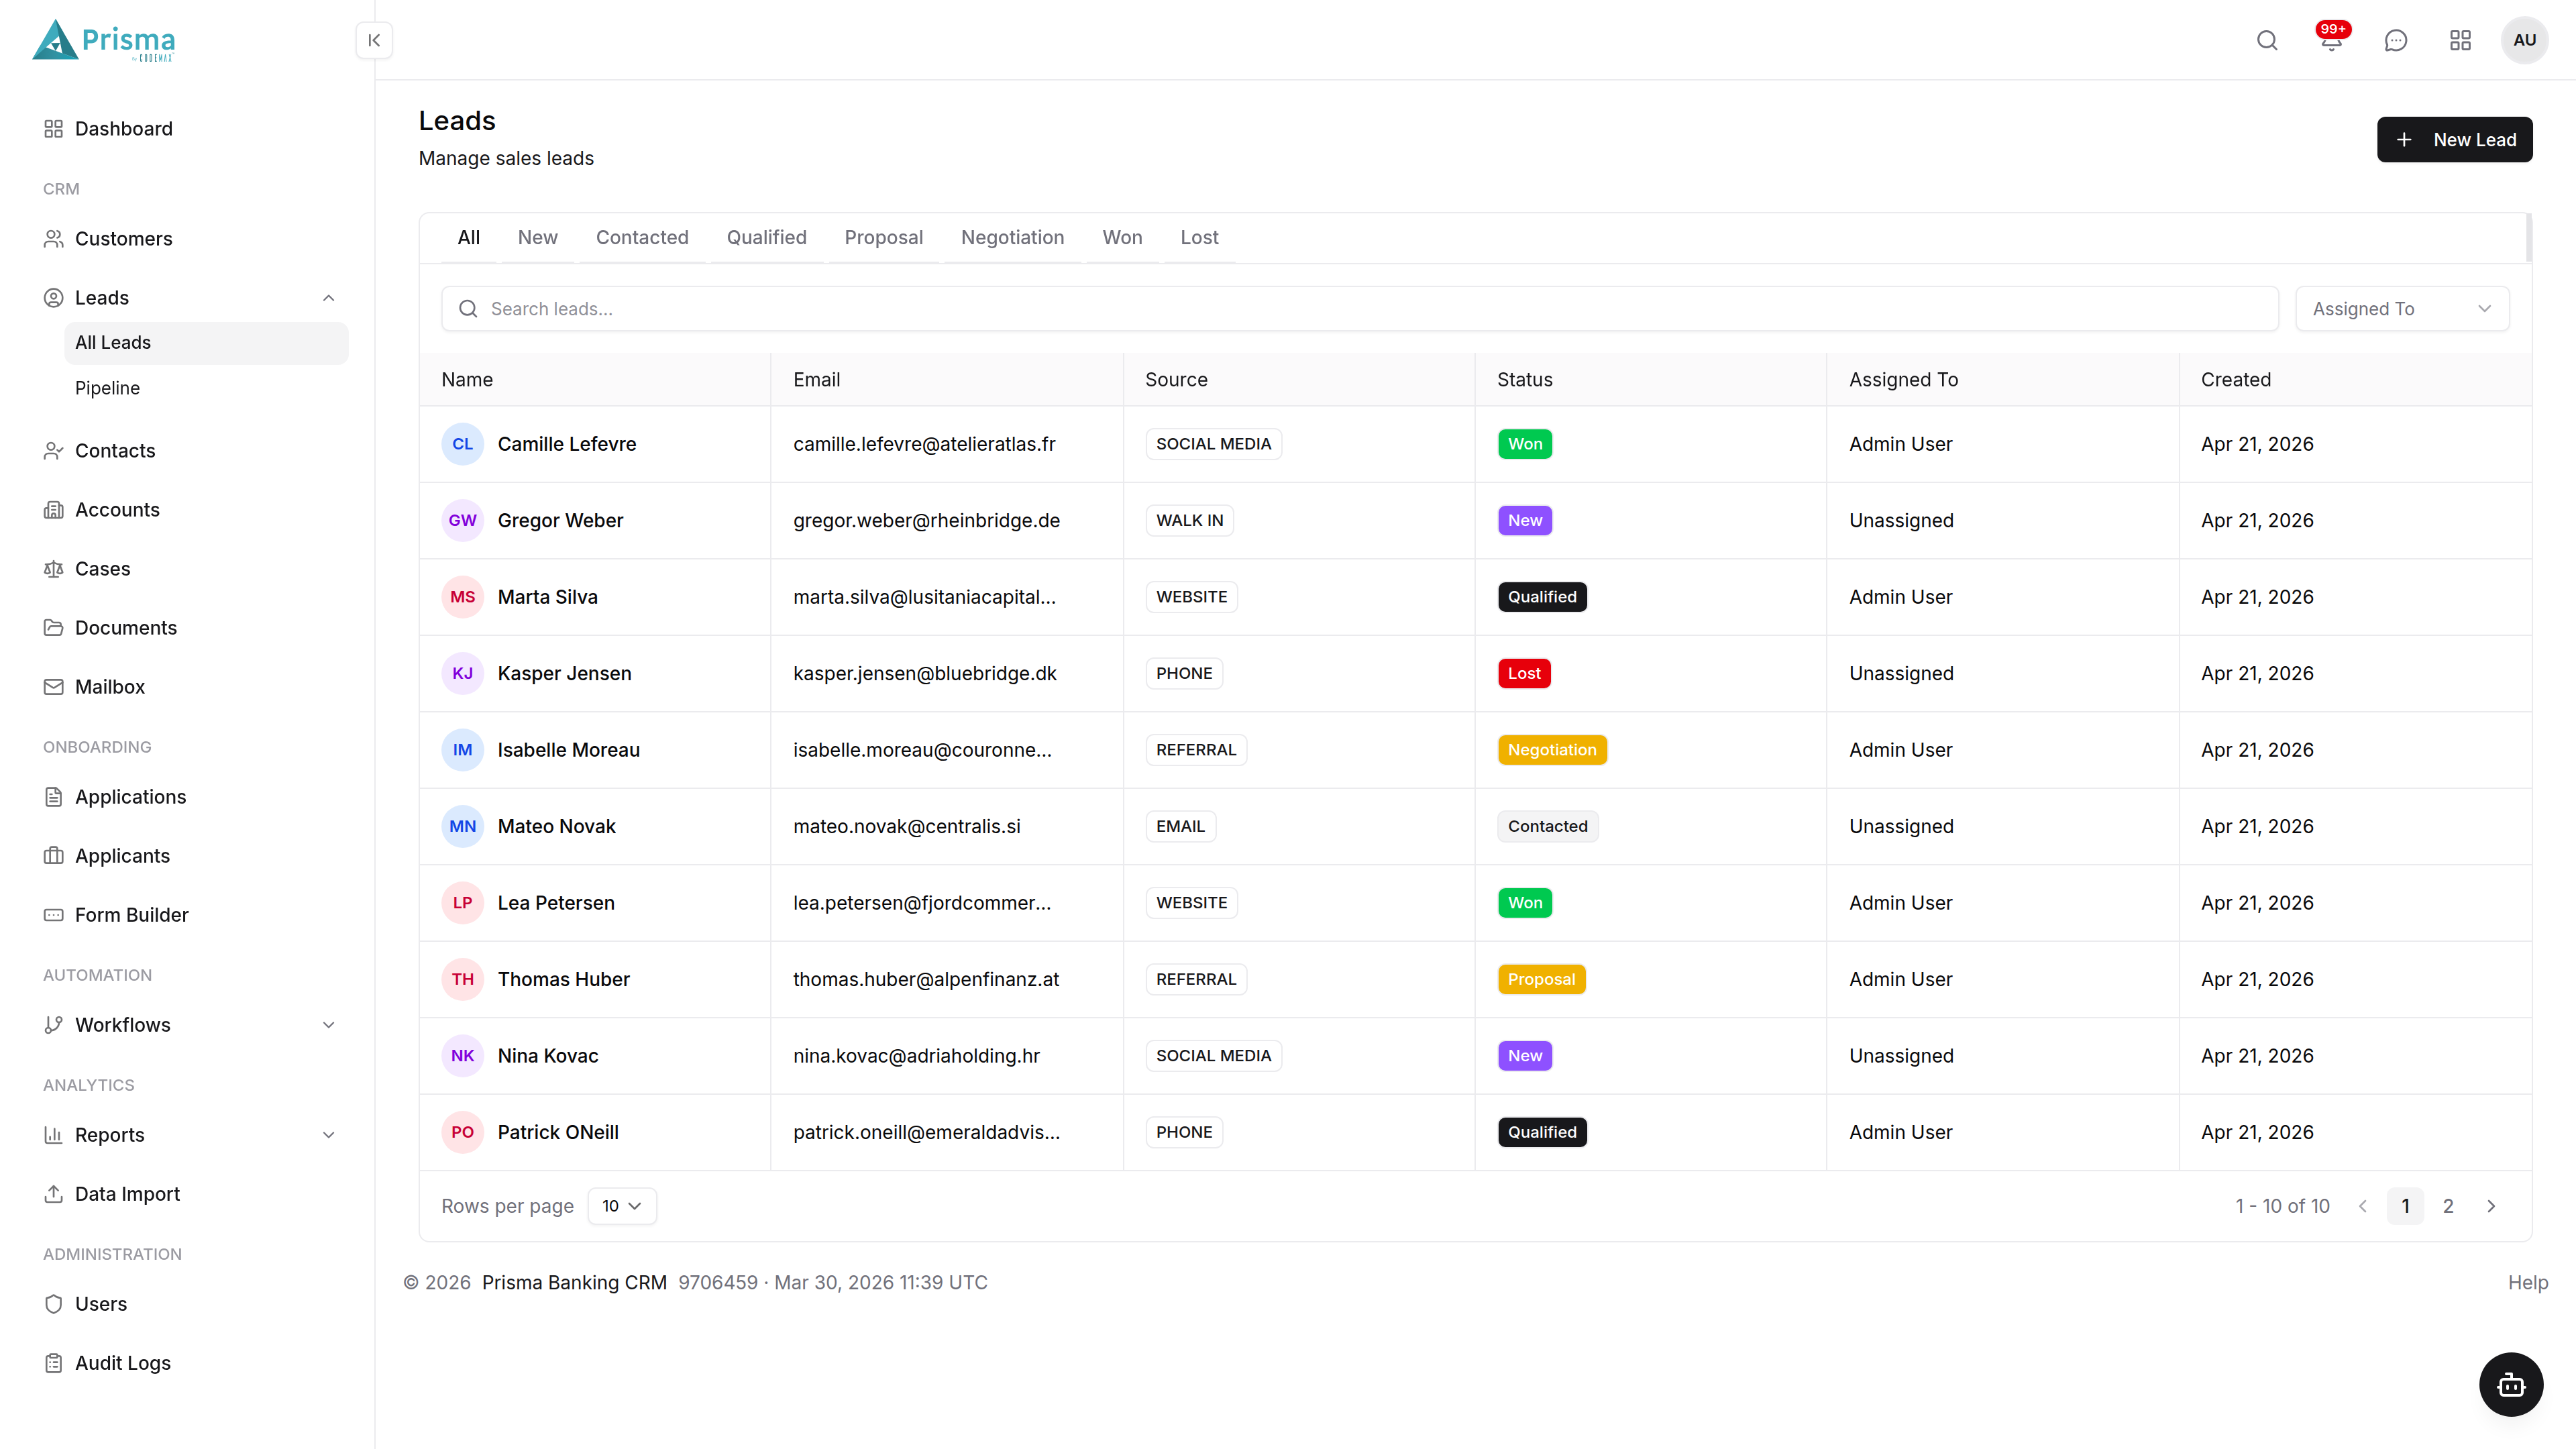Click Gregor Weber's WALK IN source tag

pos(1189,521)
